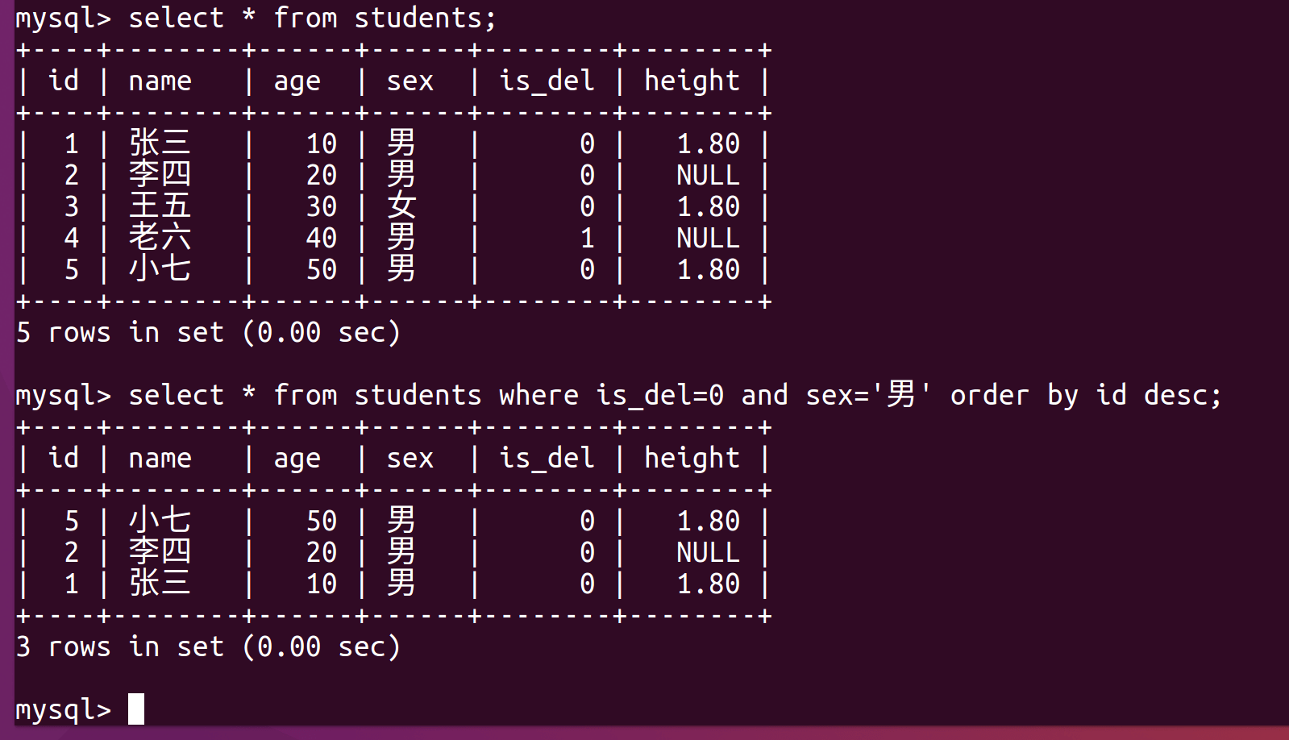Screen dimensions: 1289x740
Task: Click name 李四 in second table
Action: (160, 552)
